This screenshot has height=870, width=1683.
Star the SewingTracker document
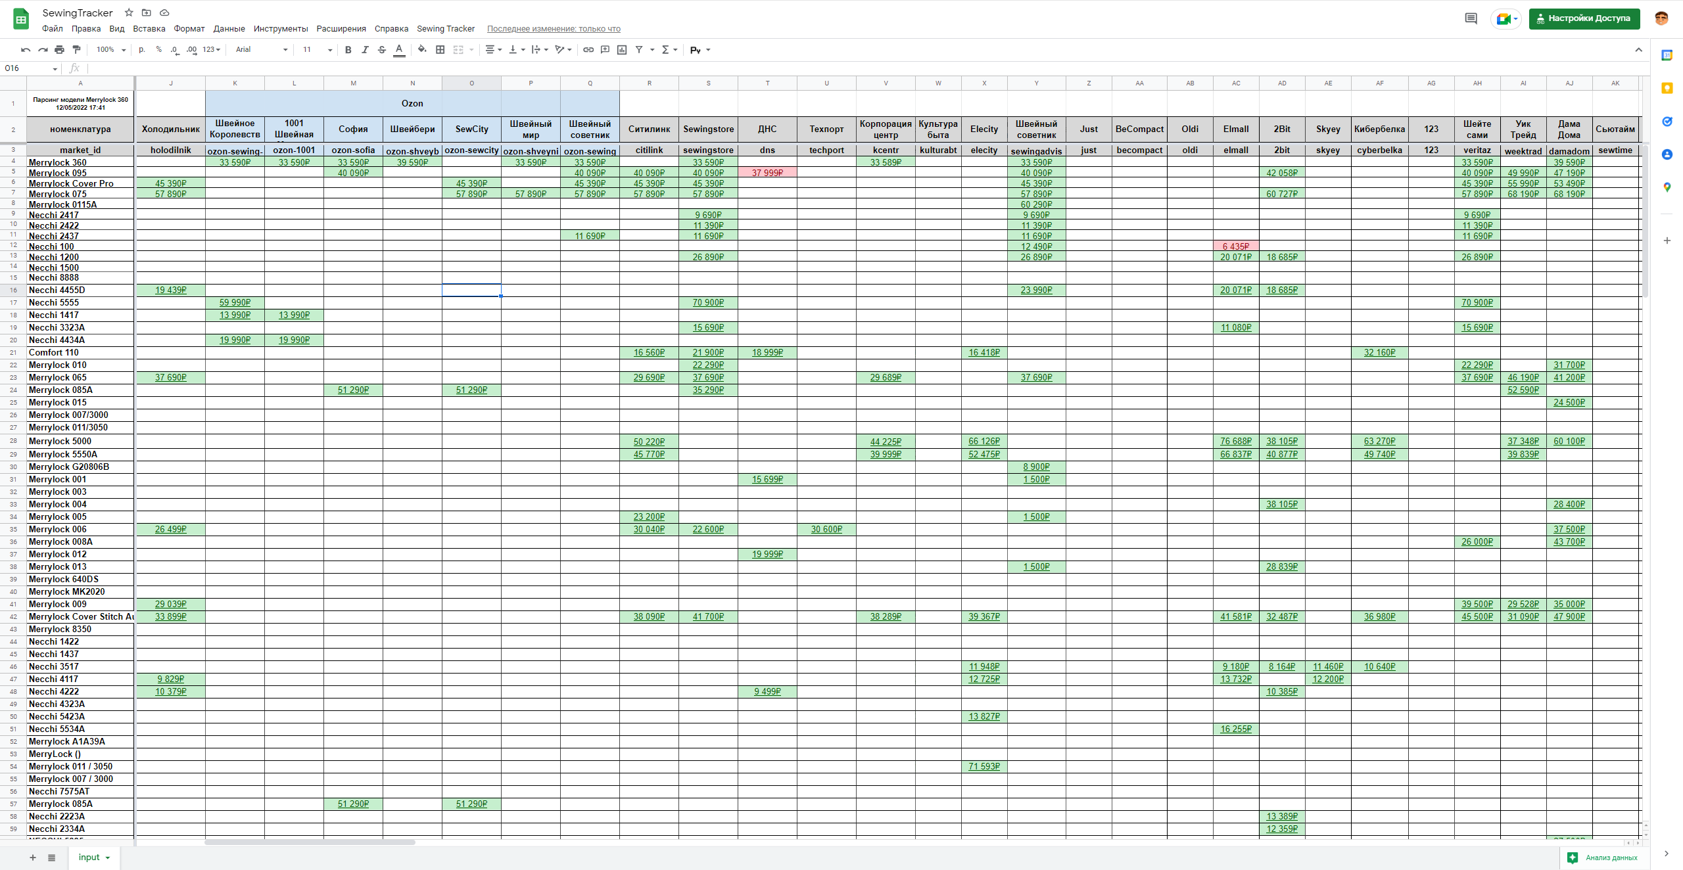(129, 12)
